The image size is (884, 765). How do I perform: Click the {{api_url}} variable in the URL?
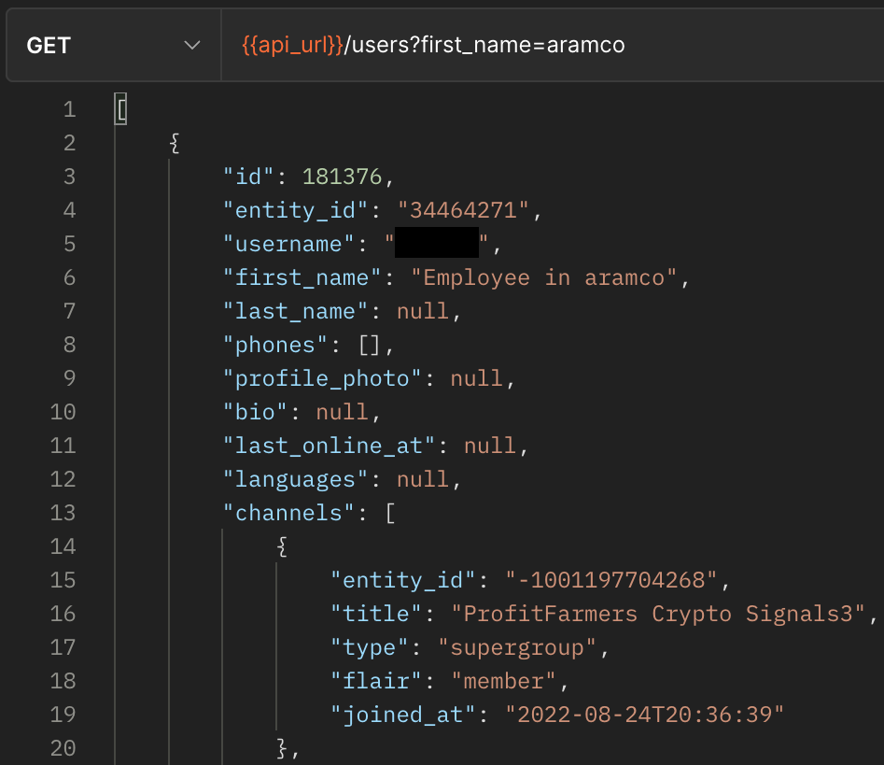pyautogui.click(x=292, y=45)
